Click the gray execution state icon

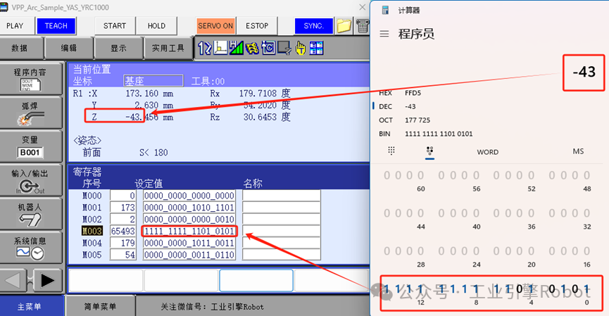pos(284,48)
